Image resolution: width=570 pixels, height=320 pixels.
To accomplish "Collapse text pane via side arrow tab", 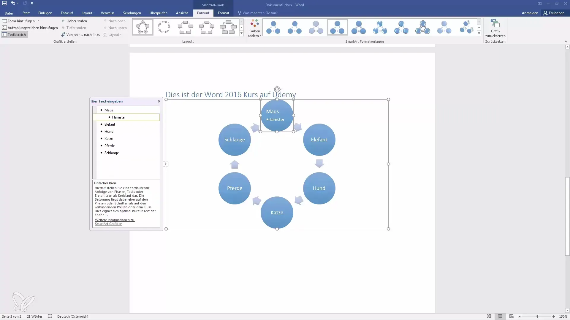I will coord(166,164).
